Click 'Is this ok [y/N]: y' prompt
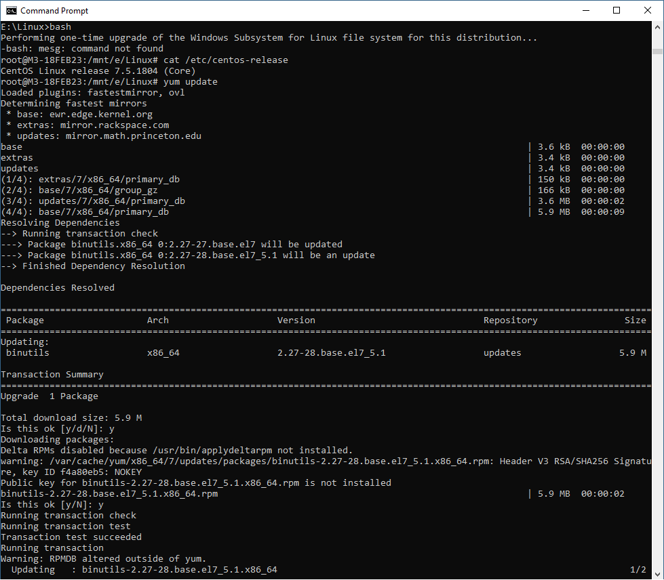This screenshot has height=580, width=664. point(52,505)
